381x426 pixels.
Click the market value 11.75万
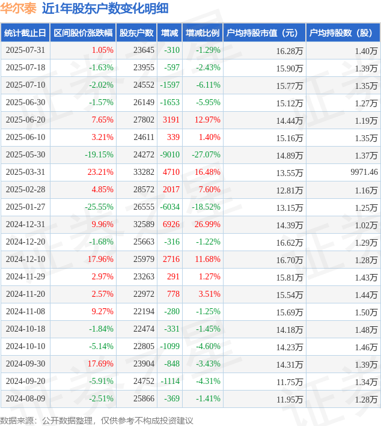click(x=290, y=382)
